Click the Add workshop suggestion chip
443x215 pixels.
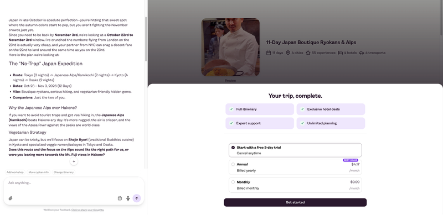click(x=15, y=172)
